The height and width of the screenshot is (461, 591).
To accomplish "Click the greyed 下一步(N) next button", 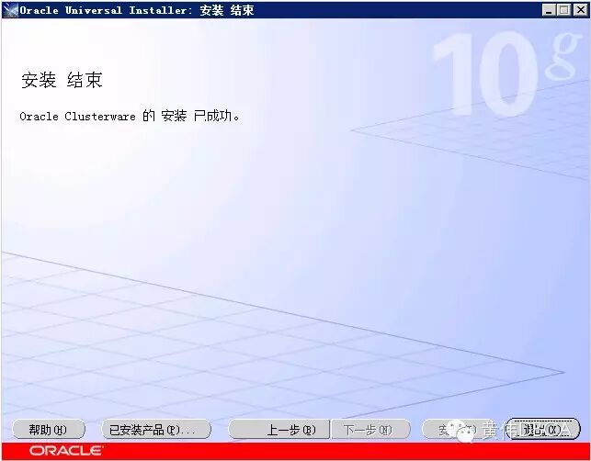I will pyautogui.click(x=370, y=430).
